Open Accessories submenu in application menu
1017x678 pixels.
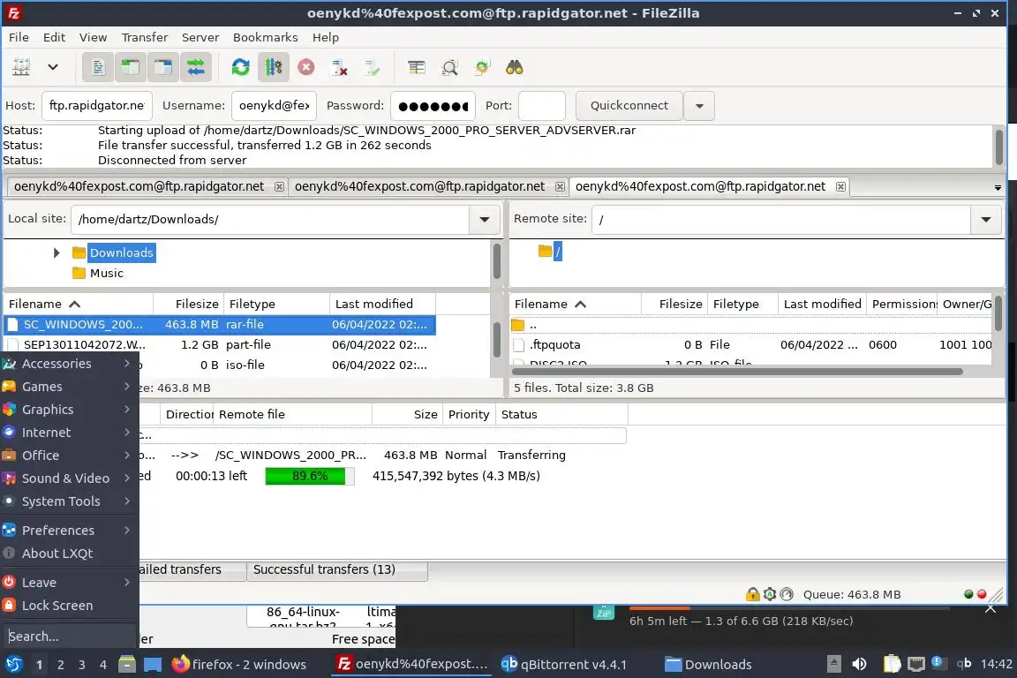click(70, 364)
